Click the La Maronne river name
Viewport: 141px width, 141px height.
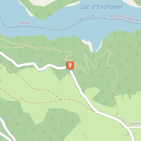85,18
